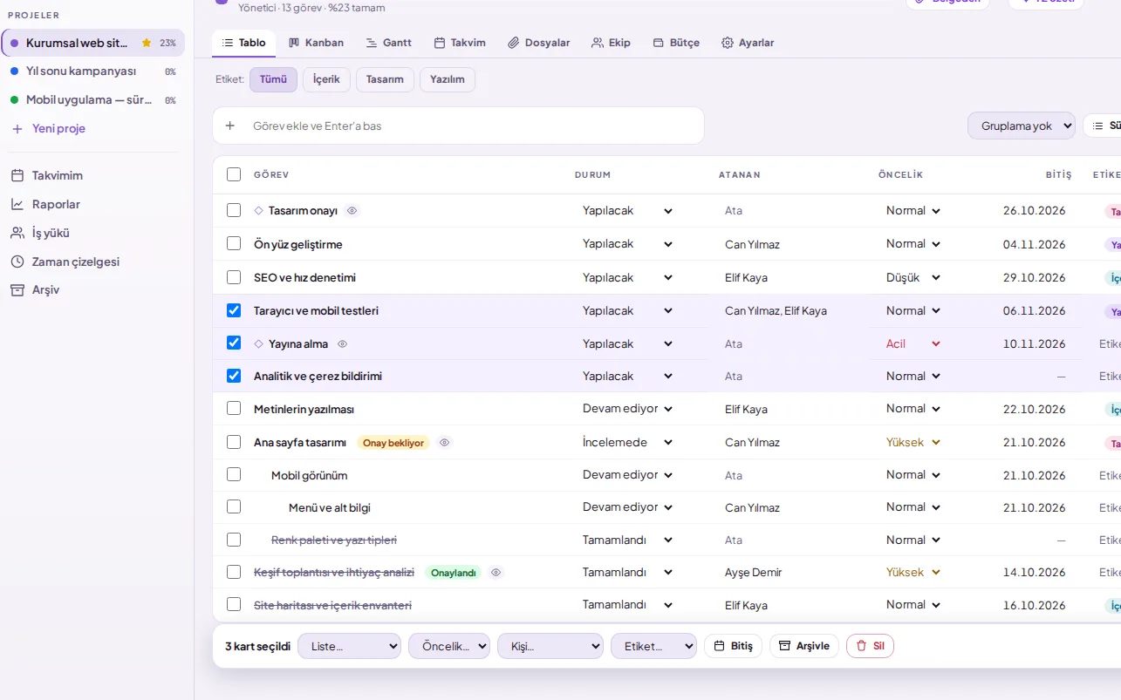The width and height of the screenshot is (1121, 700).
Task: Click eye icon beside Onaylandı badge
Action: (x=496, y=572)
